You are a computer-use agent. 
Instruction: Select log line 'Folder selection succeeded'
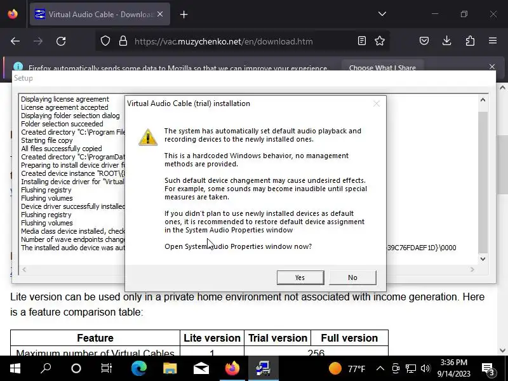pos(62,124)
